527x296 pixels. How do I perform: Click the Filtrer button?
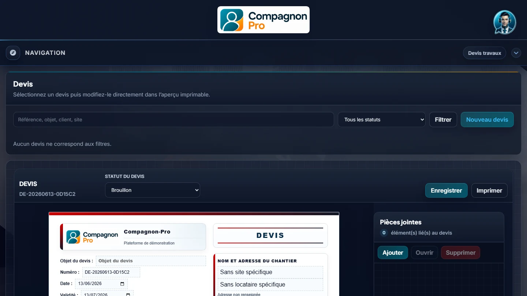point(443,119)
